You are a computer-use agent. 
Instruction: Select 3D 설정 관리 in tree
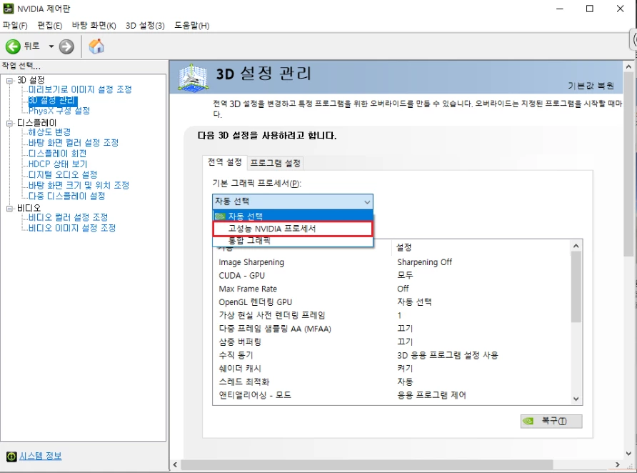52,100
